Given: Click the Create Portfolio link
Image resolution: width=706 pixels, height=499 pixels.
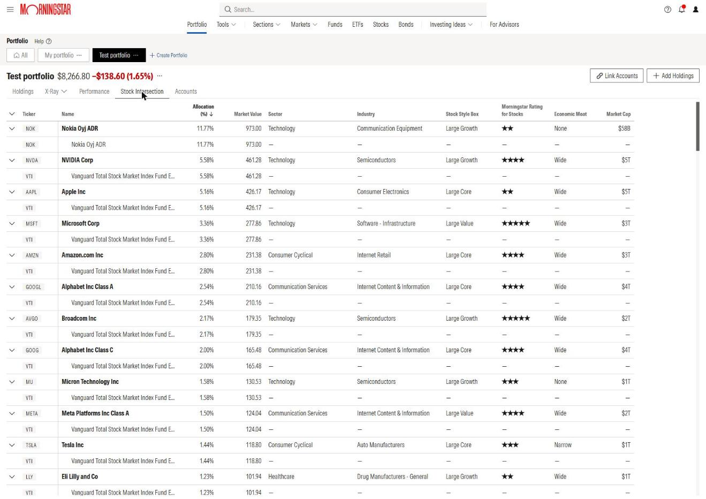Looking at the screenshot, I should (169, 55).
